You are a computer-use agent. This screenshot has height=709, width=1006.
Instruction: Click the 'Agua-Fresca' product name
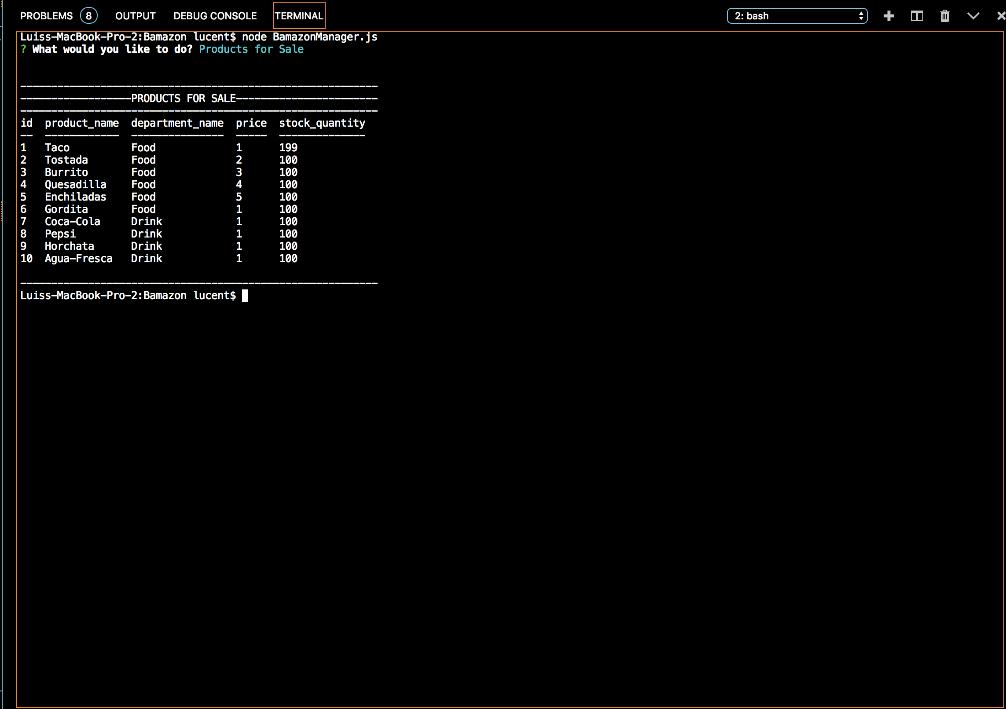tap(78, 259)
